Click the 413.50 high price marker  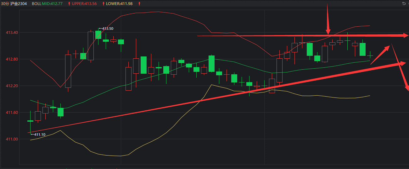click(x=106, y=29)
